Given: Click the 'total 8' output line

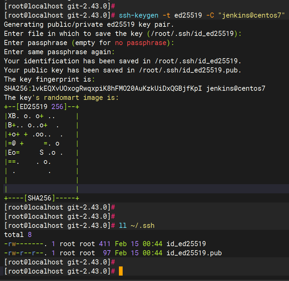Looking at the screenshot, I should click(x=18, y=235).
